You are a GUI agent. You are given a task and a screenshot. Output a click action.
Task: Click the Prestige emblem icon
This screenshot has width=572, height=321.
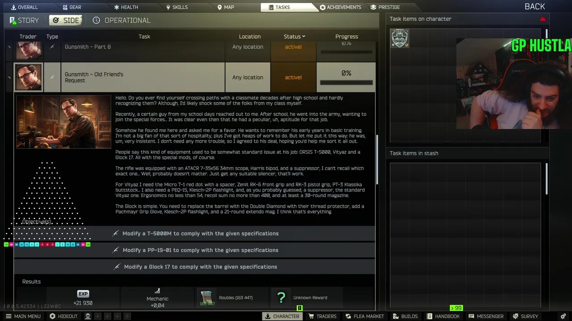[x=374, y=7]
